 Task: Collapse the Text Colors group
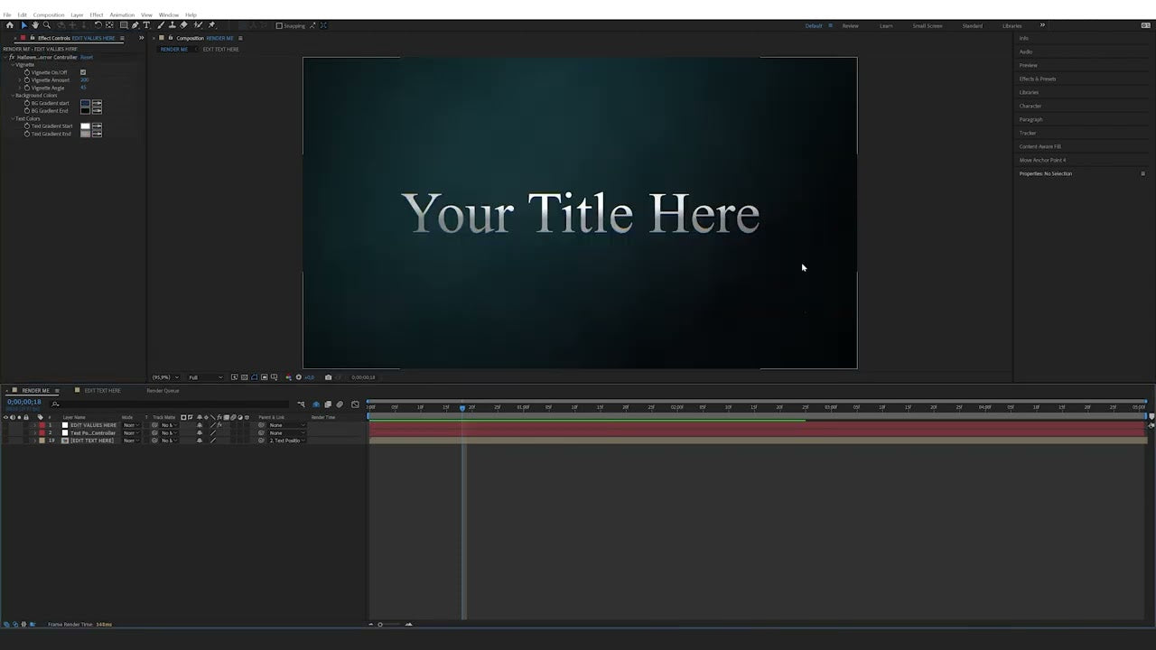tap(13, 118)
